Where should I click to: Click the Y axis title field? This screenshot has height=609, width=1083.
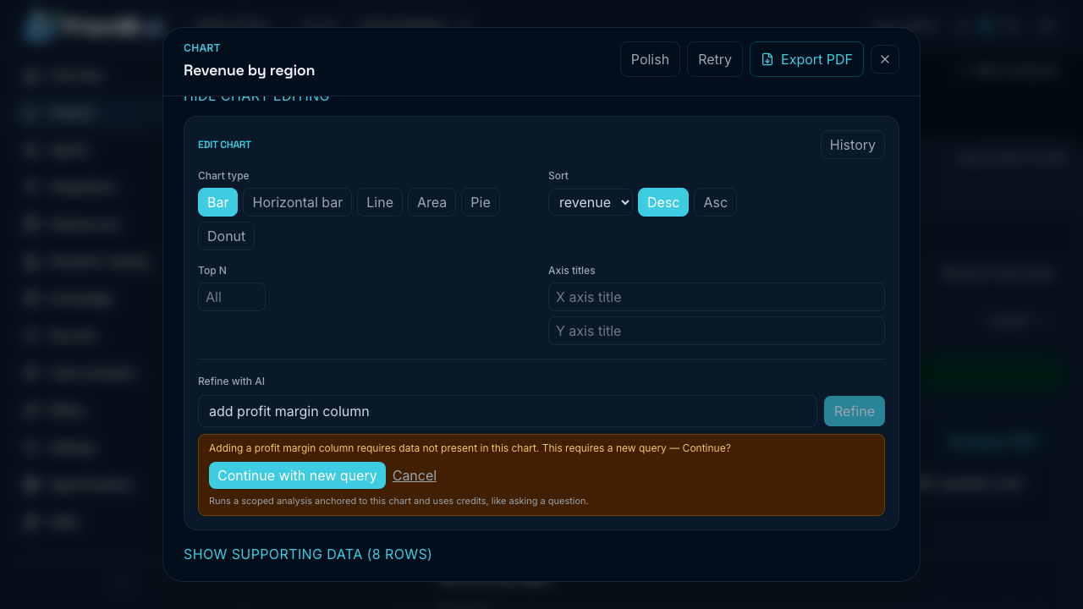[x=717, y=331]
